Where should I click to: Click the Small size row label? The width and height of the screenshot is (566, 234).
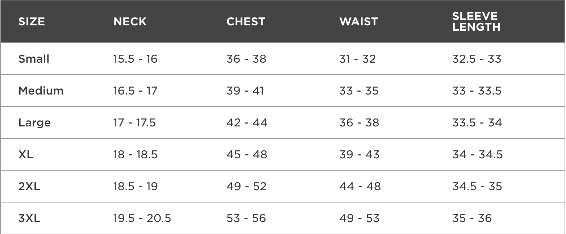click(34, 59)
